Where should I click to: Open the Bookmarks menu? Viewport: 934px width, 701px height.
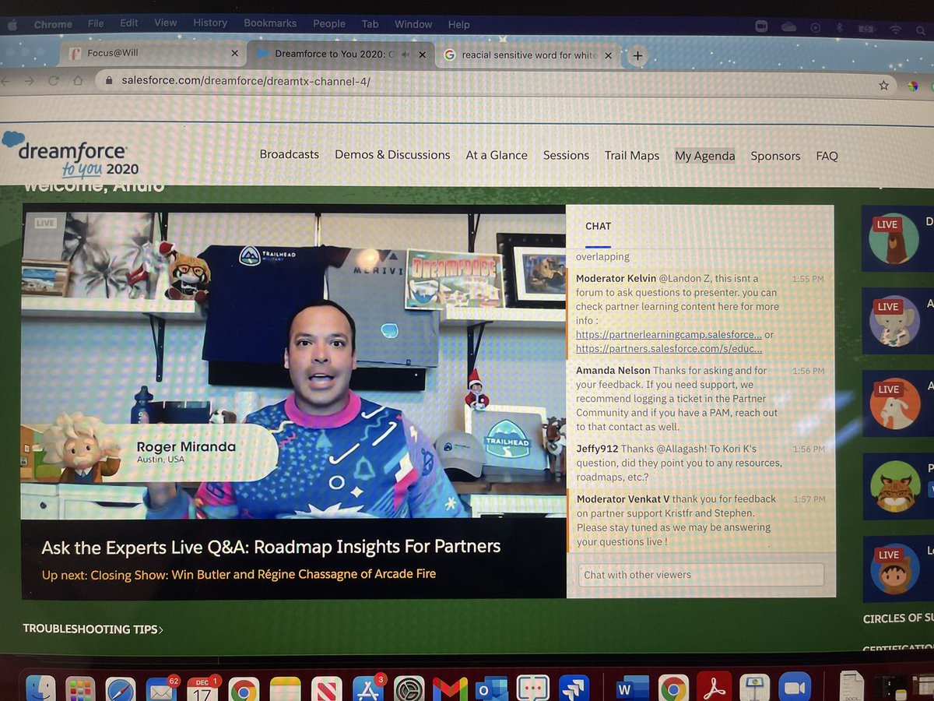tap(270, 23)
